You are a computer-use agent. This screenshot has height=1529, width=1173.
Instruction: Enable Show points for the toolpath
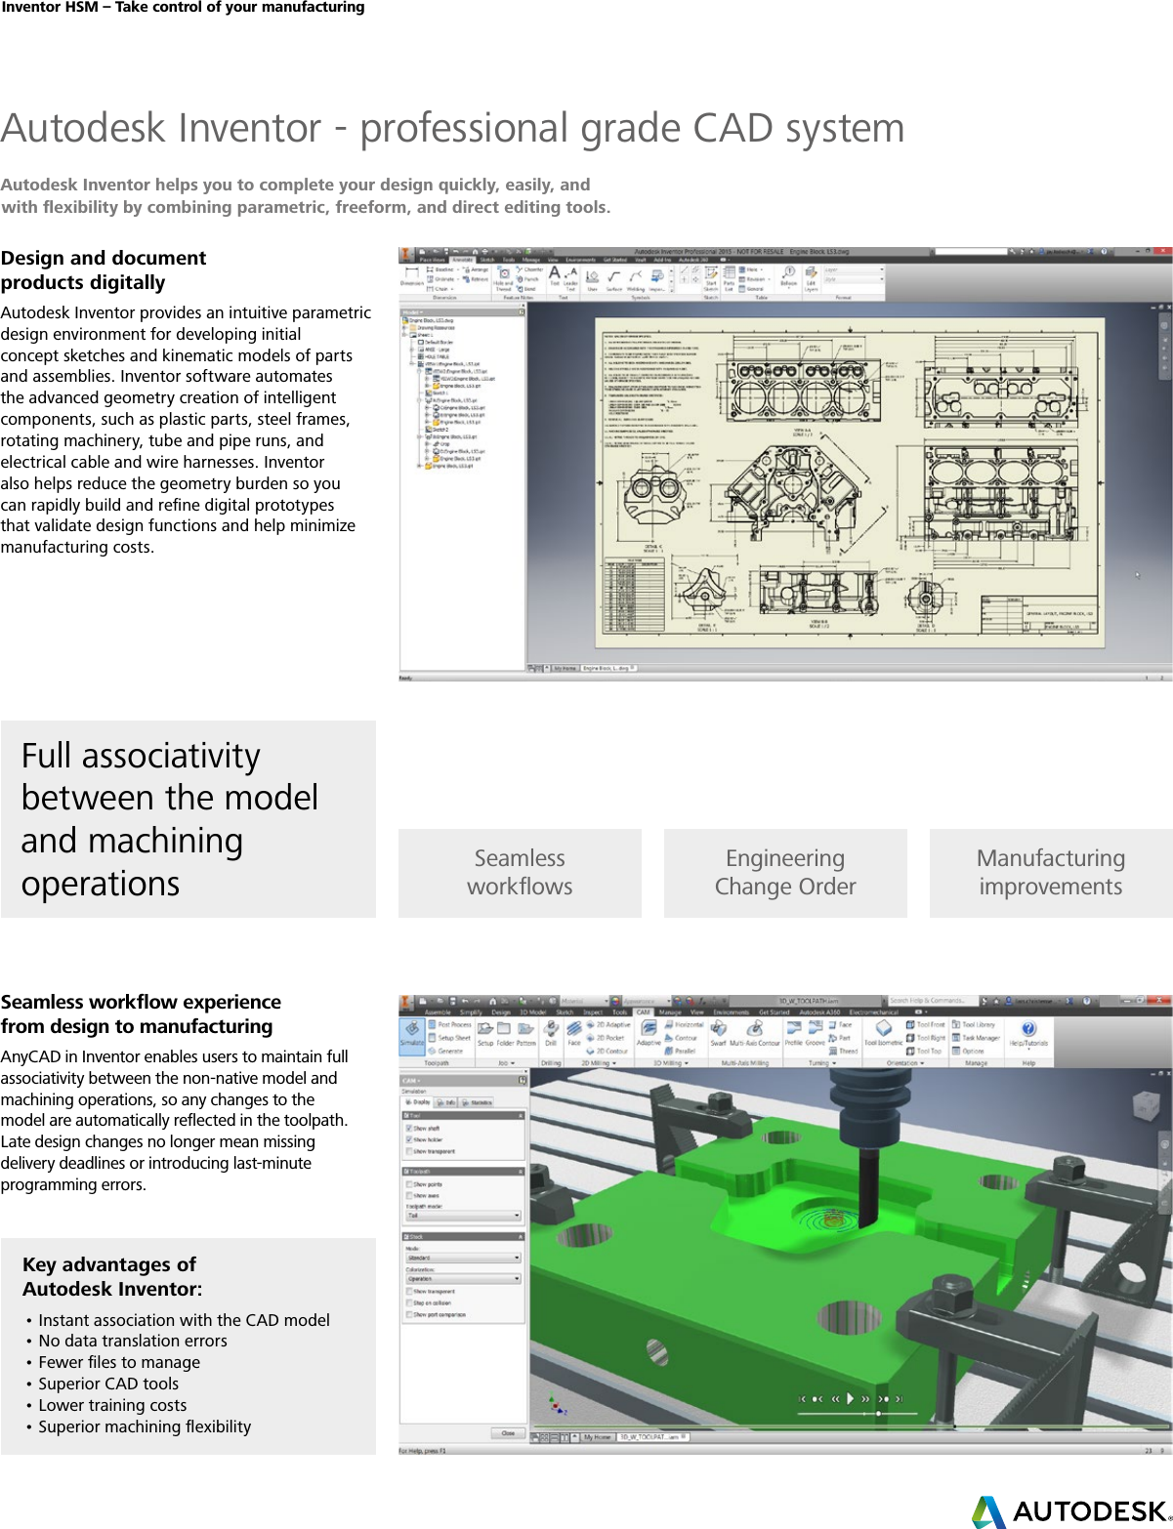pos(408,1184)
